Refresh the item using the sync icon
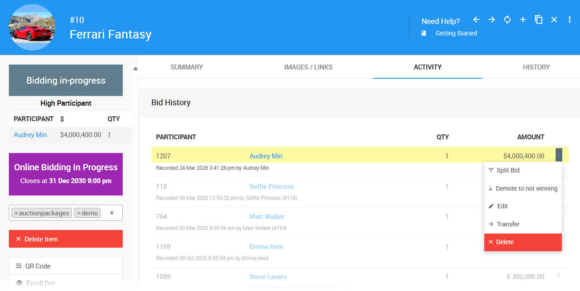 click(x=507, y=20)
